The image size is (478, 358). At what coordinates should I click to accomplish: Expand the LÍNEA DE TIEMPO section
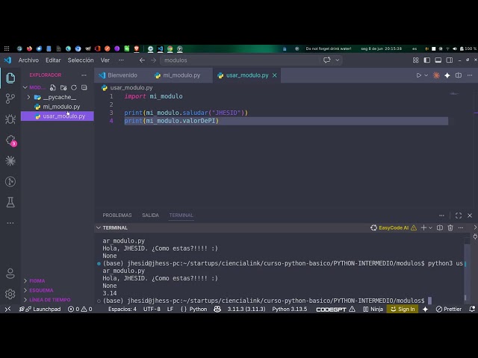[50, 300]
